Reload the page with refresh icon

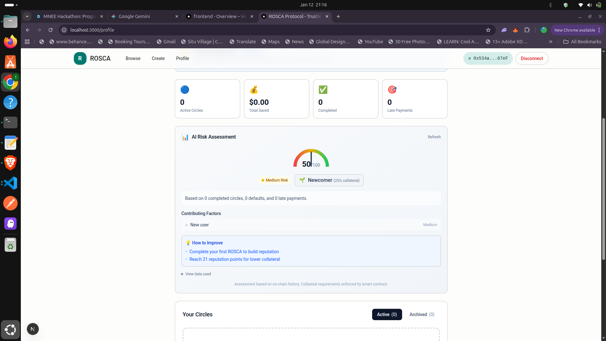(50, 30)
